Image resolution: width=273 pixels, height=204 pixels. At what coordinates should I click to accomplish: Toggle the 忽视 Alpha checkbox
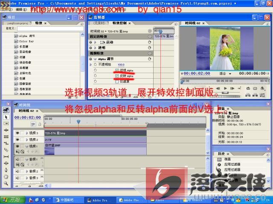[x=117, y=70]
